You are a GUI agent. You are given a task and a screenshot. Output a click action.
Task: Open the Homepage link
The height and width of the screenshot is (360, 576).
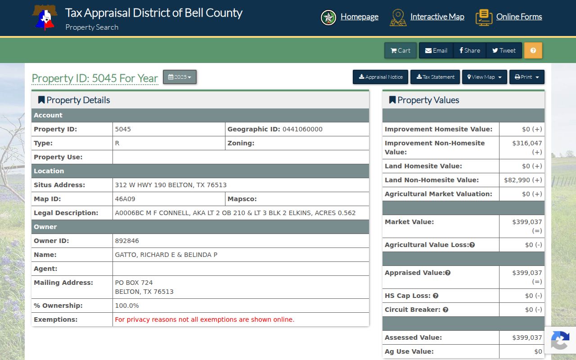pyautogui.click(x=360, y=17)
